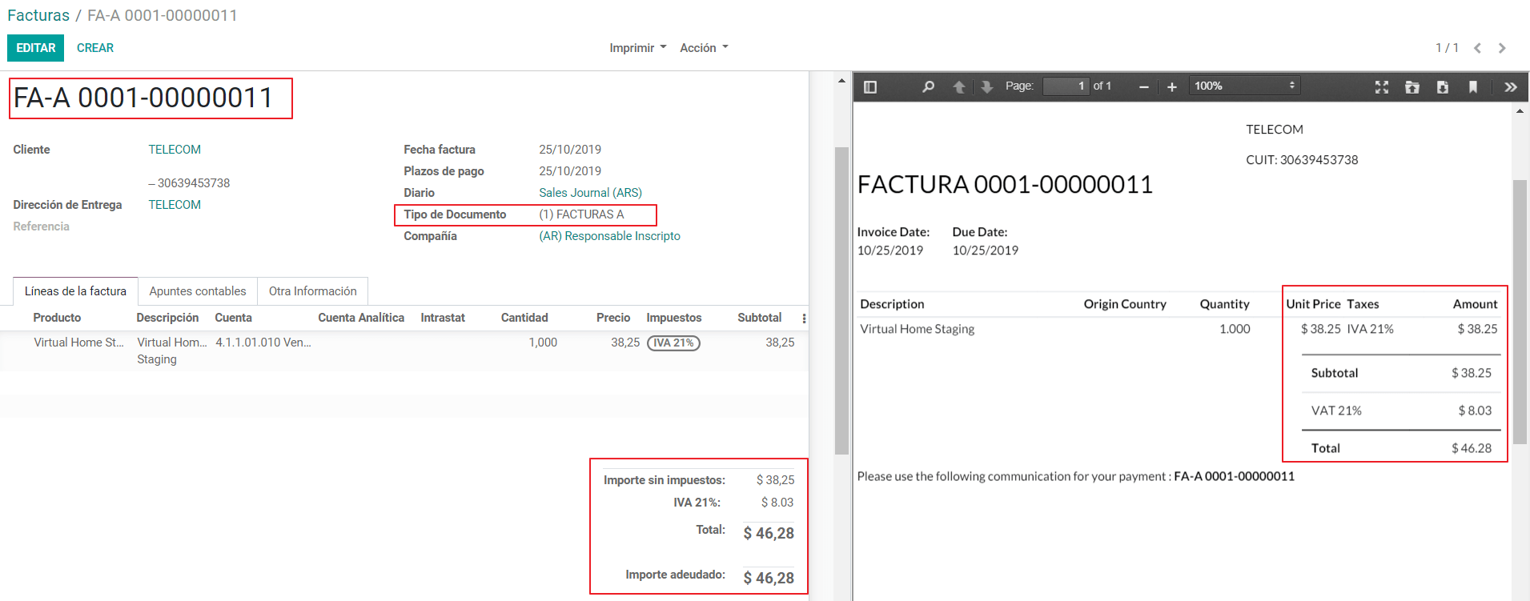Open the Otra Información tab

pos(312,291)
